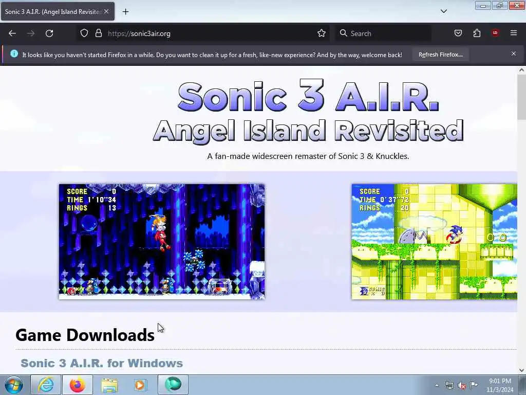Viewport: 526px width, 395px height.
Task: View site security via the padlock icon
Action: pyautogui.click(x=98, y=33)
